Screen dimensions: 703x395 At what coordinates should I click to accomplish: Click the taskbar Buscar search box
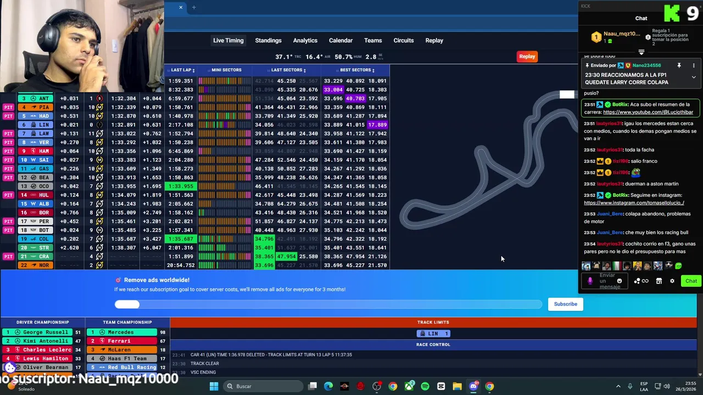click(263, 386)
